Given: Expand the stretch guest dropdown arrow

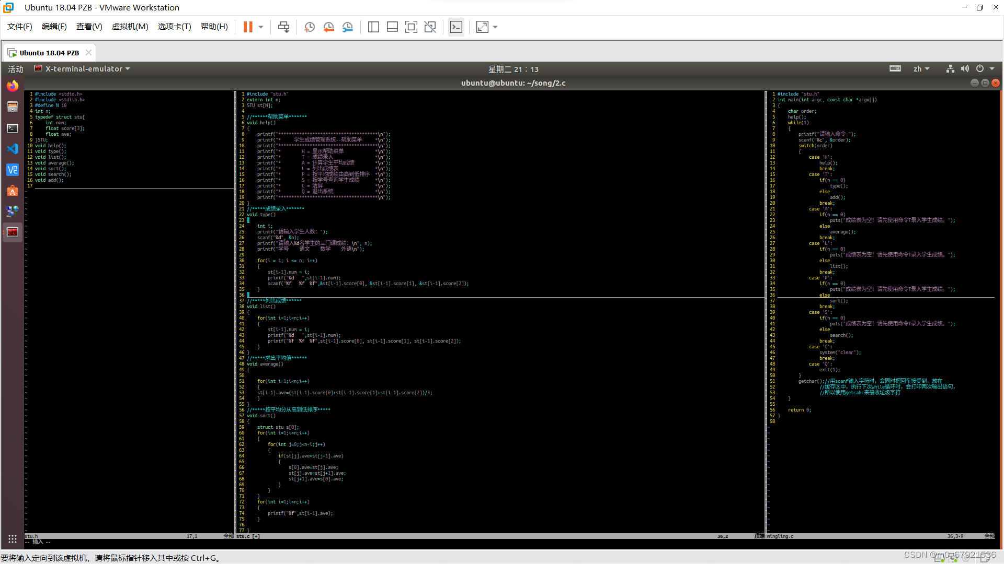Looking at the screenshot, I should [495, 27].
